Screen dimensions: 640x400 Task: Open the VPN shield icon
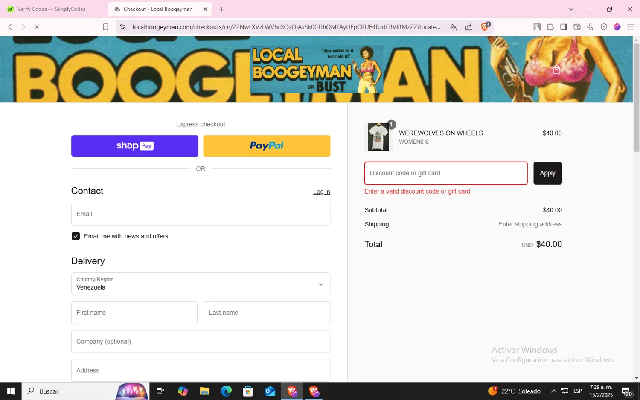pos(604,27)
